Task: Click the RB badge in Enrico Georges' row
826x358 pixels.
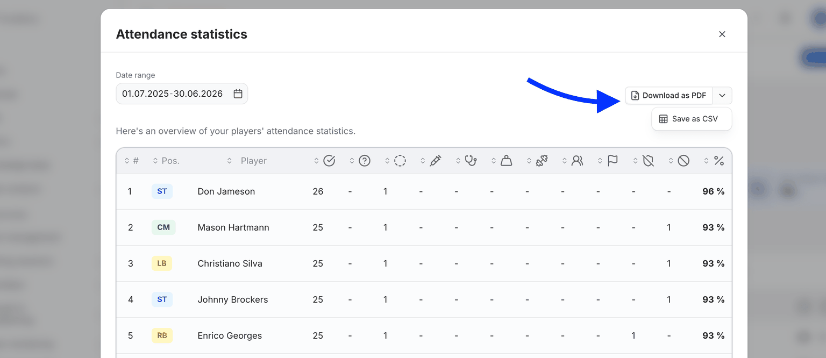Action: tap(162, 335)
